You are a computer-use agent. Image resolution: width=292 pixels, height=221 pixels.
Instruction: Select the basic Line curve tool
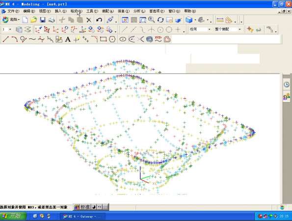click(6, 39)
